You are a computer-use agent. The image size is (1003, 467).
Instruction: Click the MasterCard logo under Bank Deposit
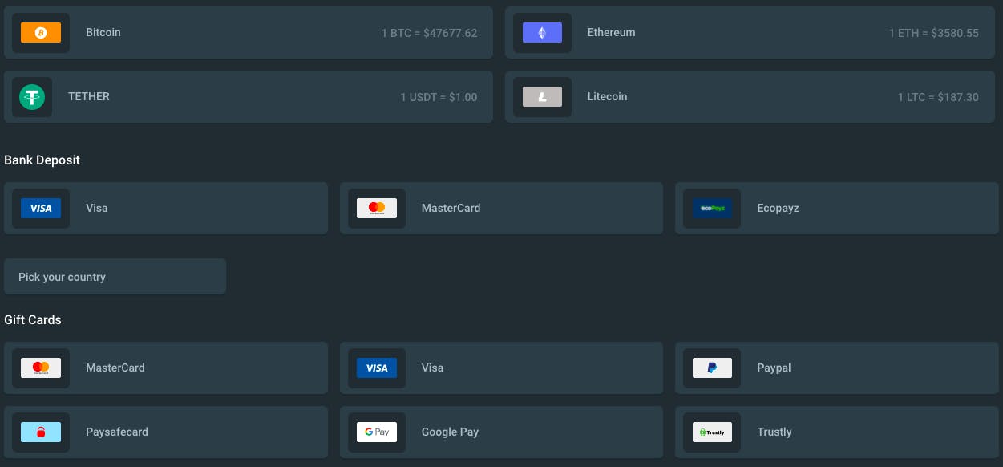coord(377,209)
